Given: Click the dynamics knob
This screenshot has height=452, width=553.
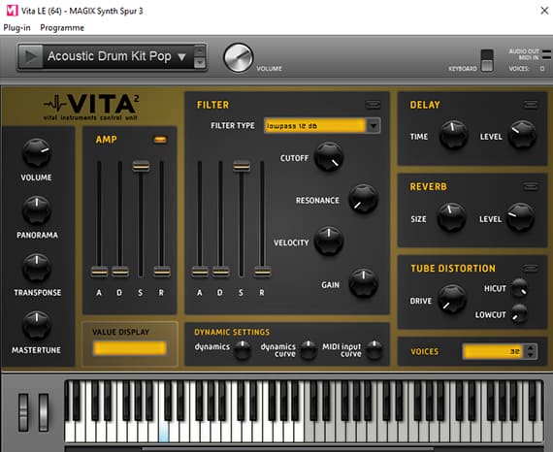Looking at the screenshot, I should click(243, 349).
